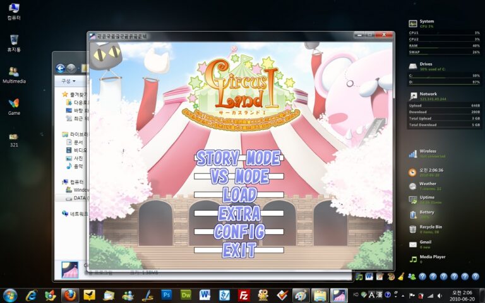Open the Paint palette taskbar icon

coord(301,295)
